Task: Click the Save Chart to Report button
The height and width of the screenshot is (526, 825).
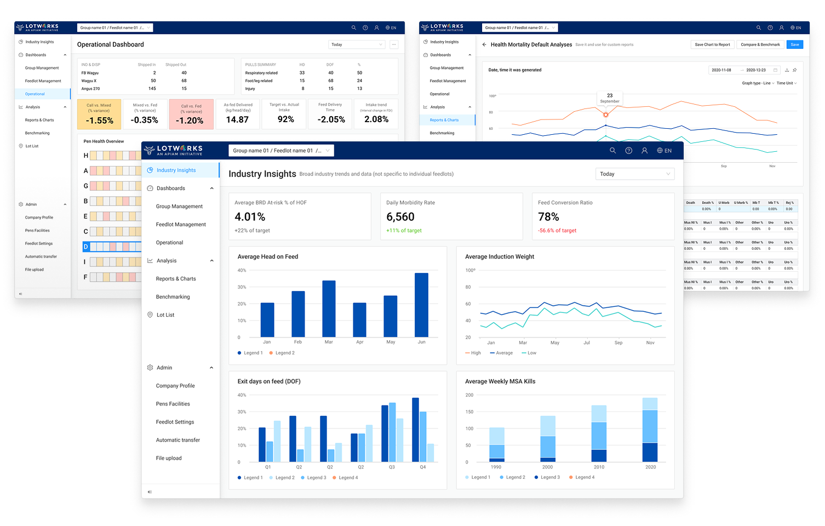Action: 712,44
